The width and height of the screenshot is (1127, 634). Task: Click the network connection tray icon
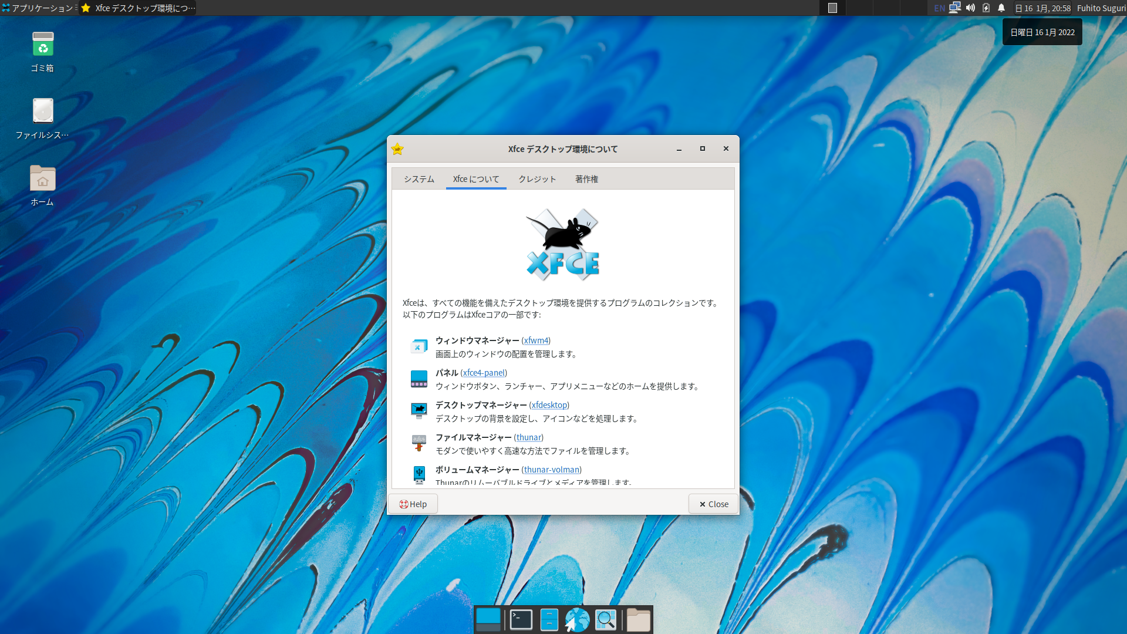955,8
